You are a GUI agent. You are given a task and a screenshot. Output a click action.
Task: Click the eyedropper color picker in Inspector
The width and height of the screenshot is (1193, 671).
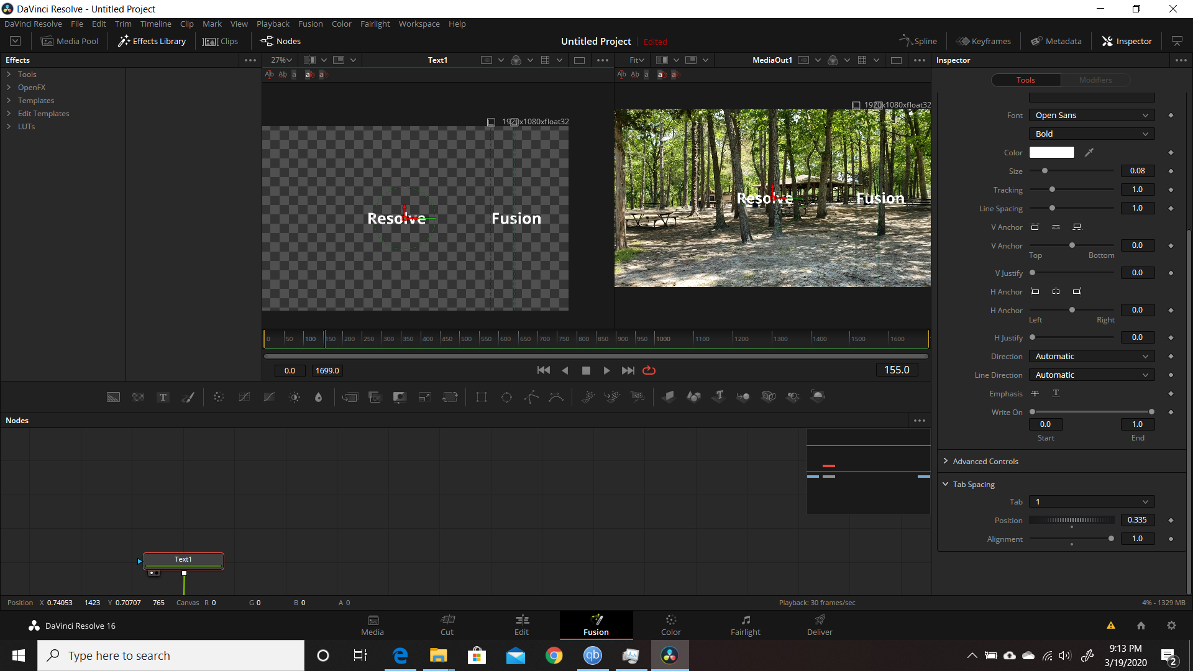pyautogui.click(x=1089, y=152)
